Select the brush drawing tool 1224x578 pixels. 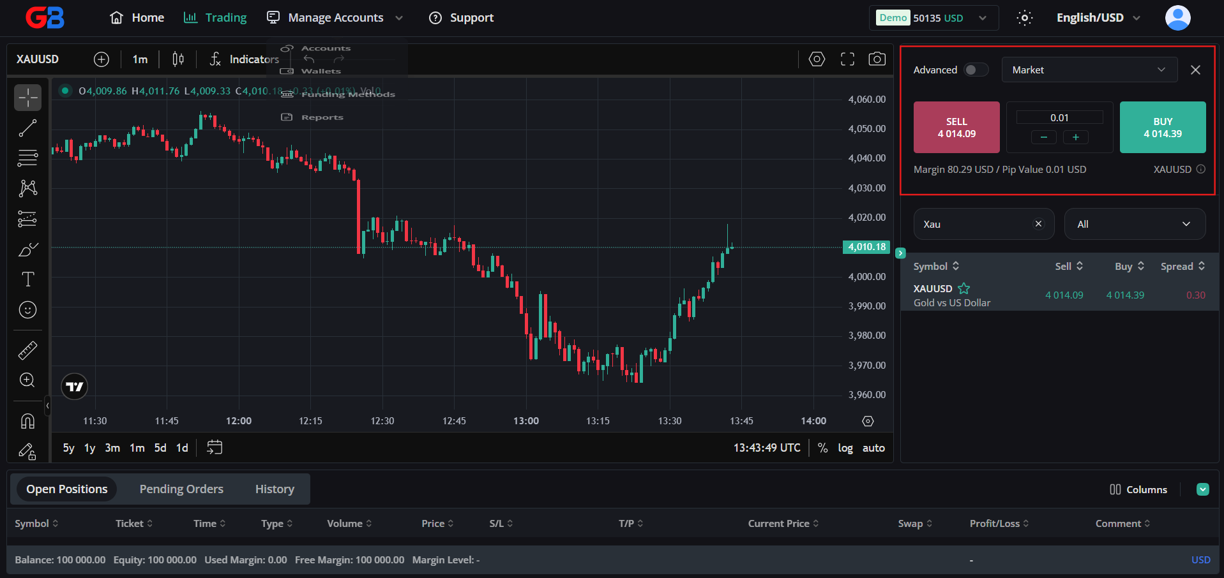(28, 249)
